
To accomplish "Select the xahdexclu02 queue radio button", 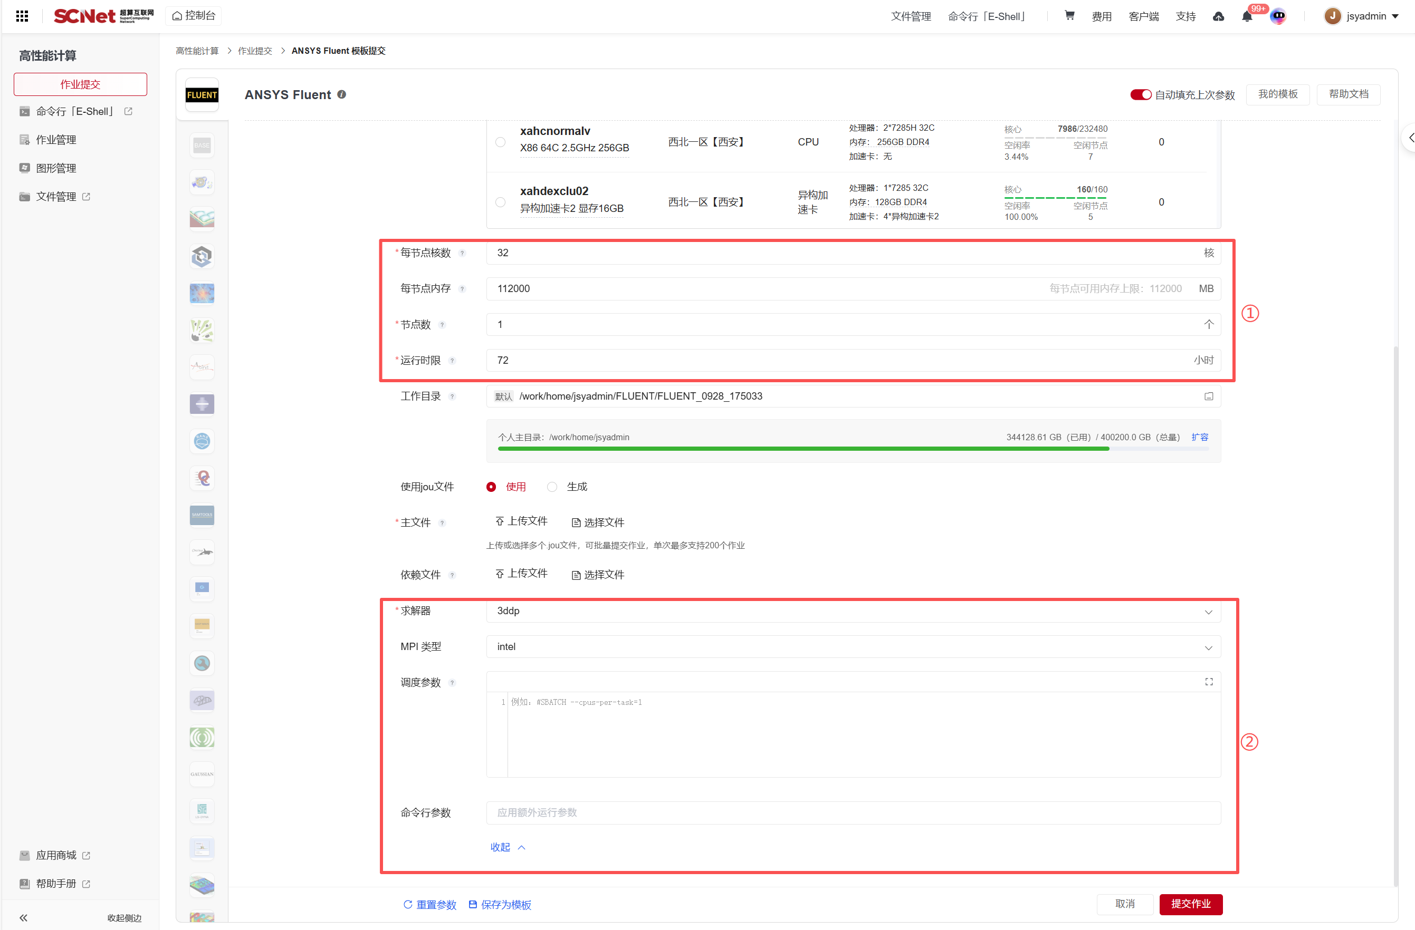I will coord(501,202).
